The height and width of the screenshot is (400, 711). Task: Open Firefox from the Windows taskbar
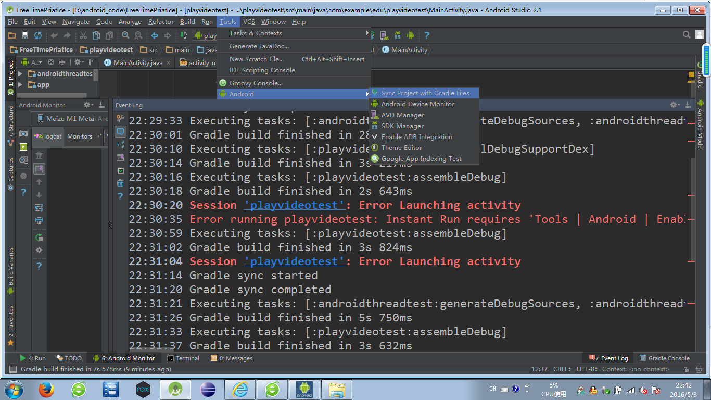(46, 390)
